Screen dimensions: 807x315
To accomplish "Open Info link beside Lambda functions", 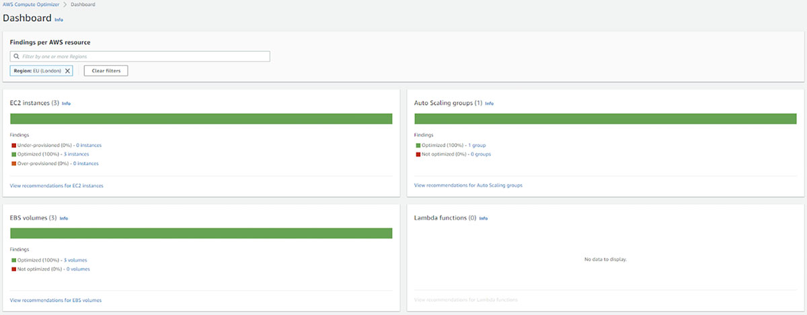I will [x=483, y=218].
